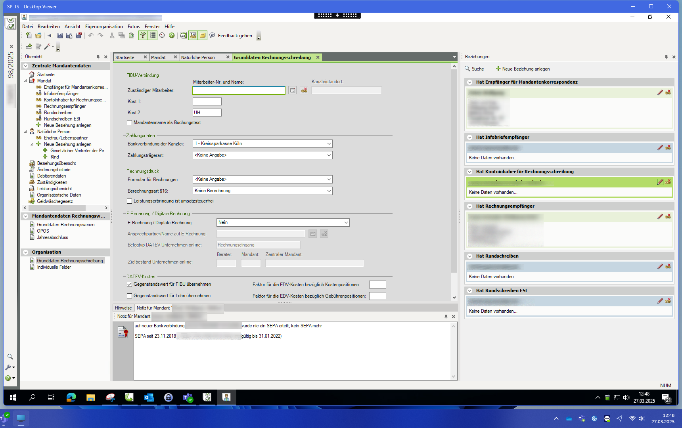Open the Berechnungsart §16 dropdown
Image resolution: width=682 pixels, height=428 pixels.
pyautogui.click(x=329, y=191)
